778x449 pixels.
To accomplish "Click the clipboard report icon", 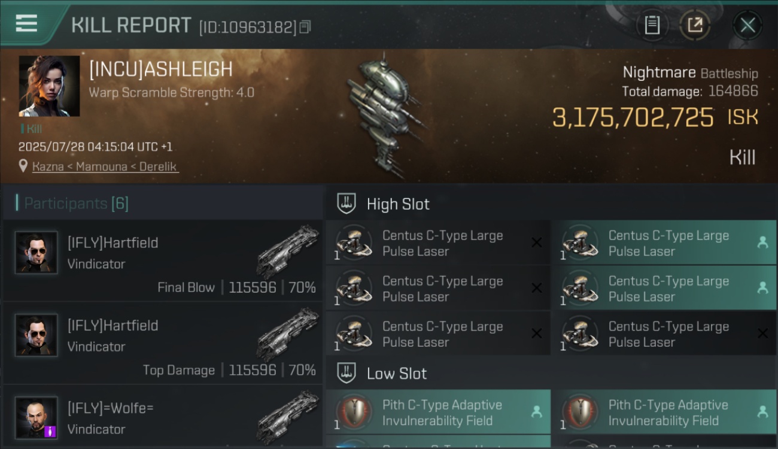I will (652, 25).
